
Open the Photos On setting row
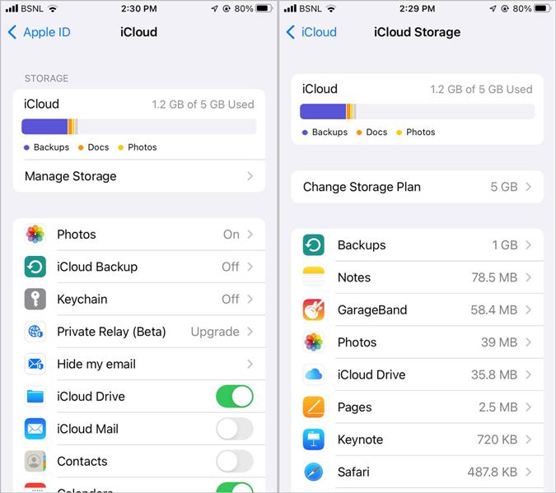[x=139, y=235]
